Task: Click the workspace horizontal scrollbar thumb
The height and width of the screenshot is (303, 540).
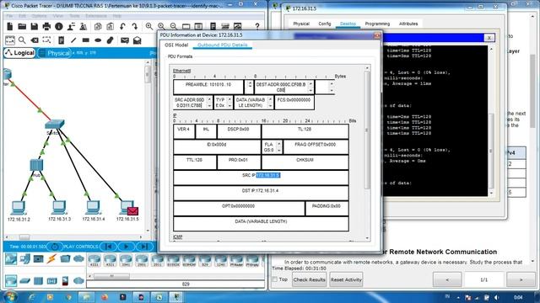Action: [24, 237]
